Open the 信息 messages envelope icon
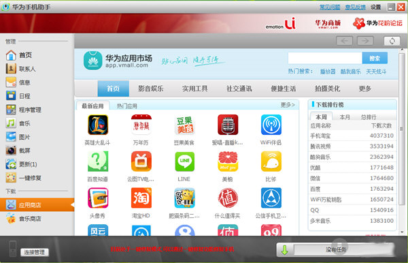 11,82
